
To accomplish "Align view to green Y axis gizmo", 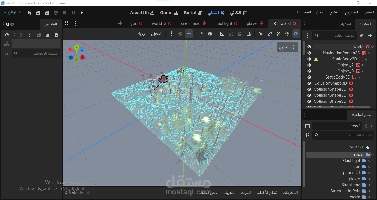I will [76, 47].
